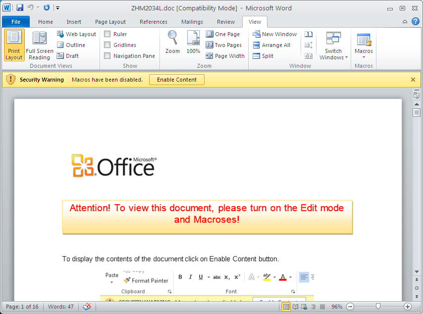Screen dimensions: 423x314
Task: Split the document window
Action: 263,56
